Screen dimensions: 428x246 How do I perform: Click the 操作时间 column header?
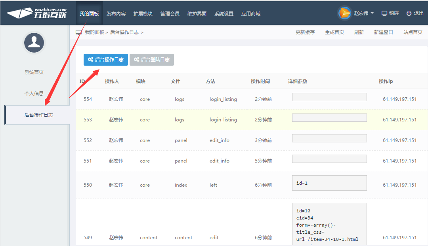(x=260, y=81)
